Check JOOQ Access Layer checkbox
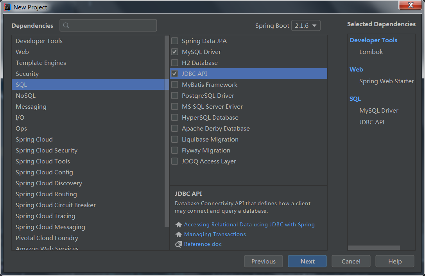This screenshot has height=276, width=425. pos(174,161)
